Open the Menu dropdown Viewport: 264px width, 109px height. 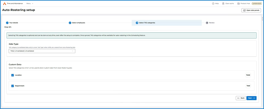pos(30,4)
